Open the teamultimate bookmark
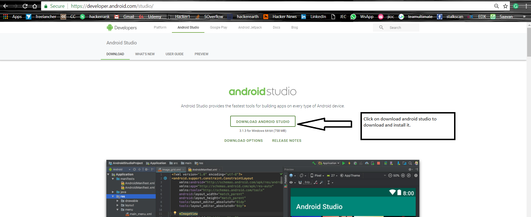 (415, 17)
